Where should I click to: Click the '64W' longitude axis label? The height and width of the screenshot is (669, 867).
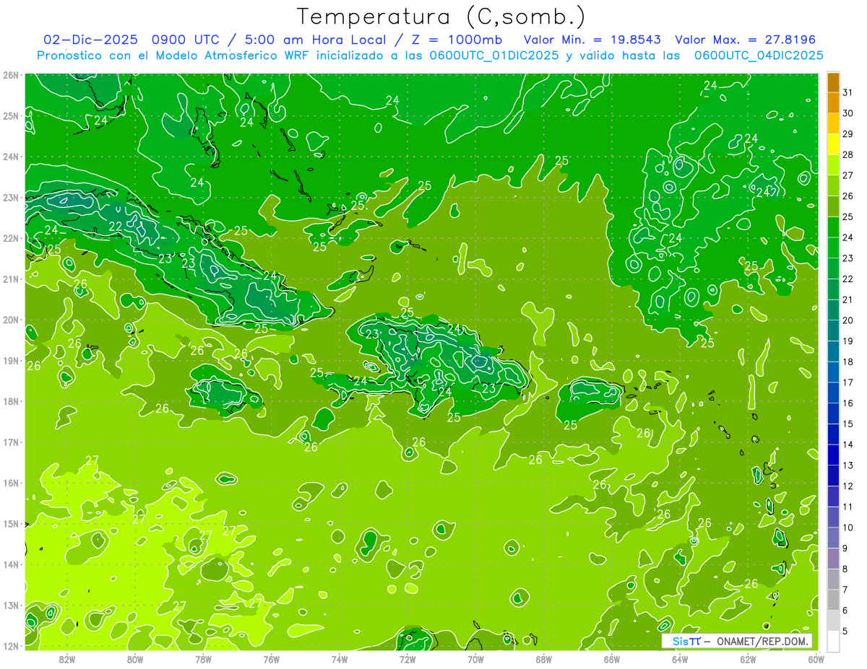(680, 659)
